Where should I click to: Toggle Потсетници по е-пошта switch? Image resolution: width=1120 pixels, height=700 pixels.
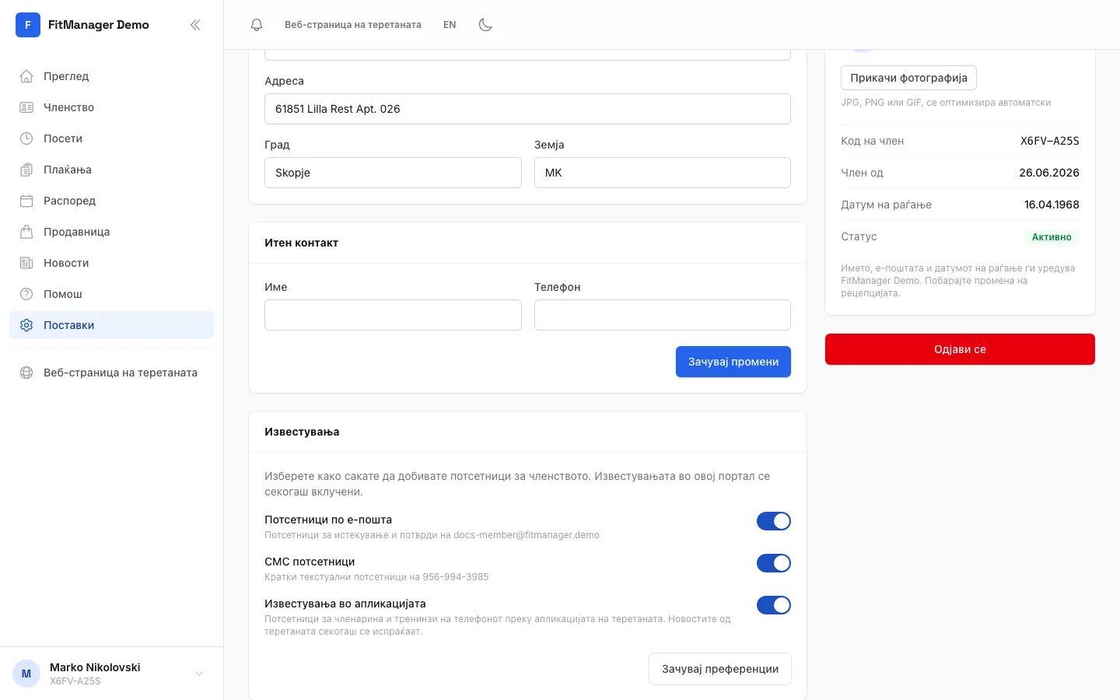(774, 521)
